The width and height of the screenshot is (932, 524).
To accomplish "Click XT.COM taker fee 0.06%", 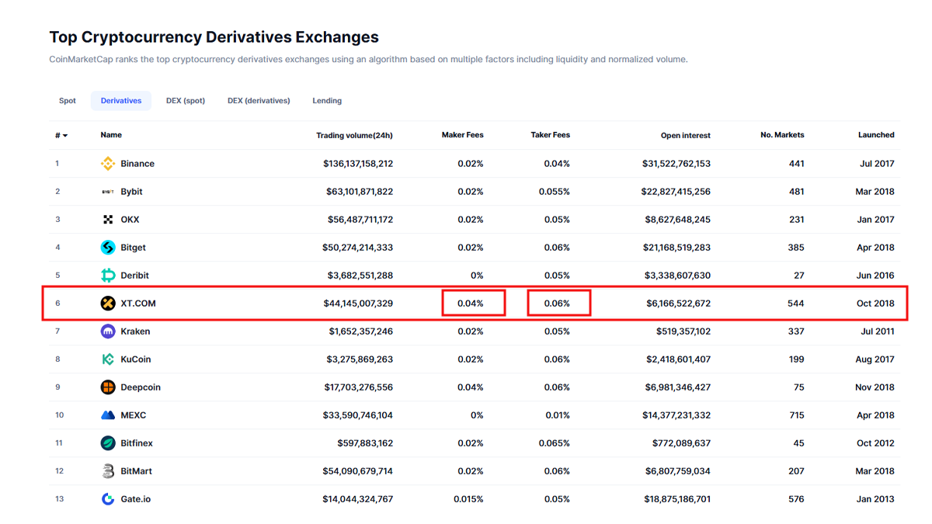I will [557, 304].
